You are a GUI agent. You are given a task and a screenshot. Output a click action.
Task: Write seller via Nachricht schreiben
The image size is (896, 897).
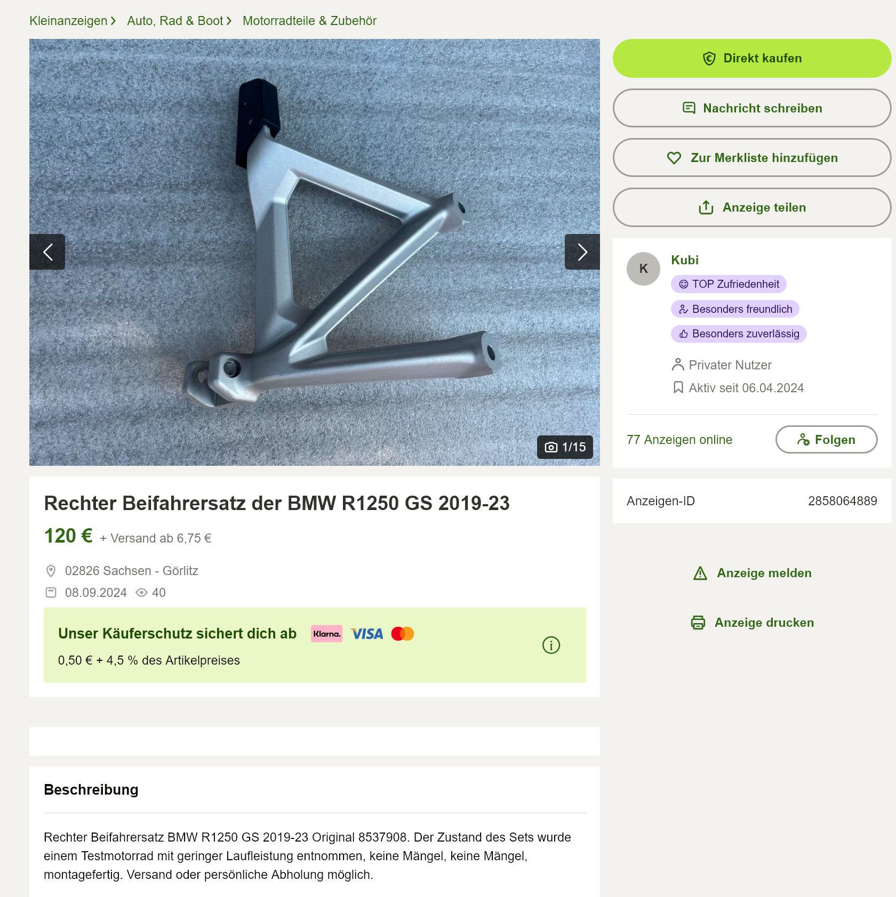coord(752,108)
